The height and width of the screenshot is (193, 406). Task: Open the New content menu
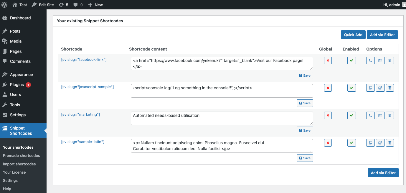pos(95,5)
